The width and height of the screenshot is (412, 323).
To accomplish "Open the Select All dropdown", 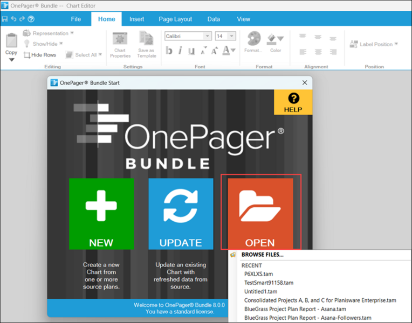I will click(x=84, y=55).
